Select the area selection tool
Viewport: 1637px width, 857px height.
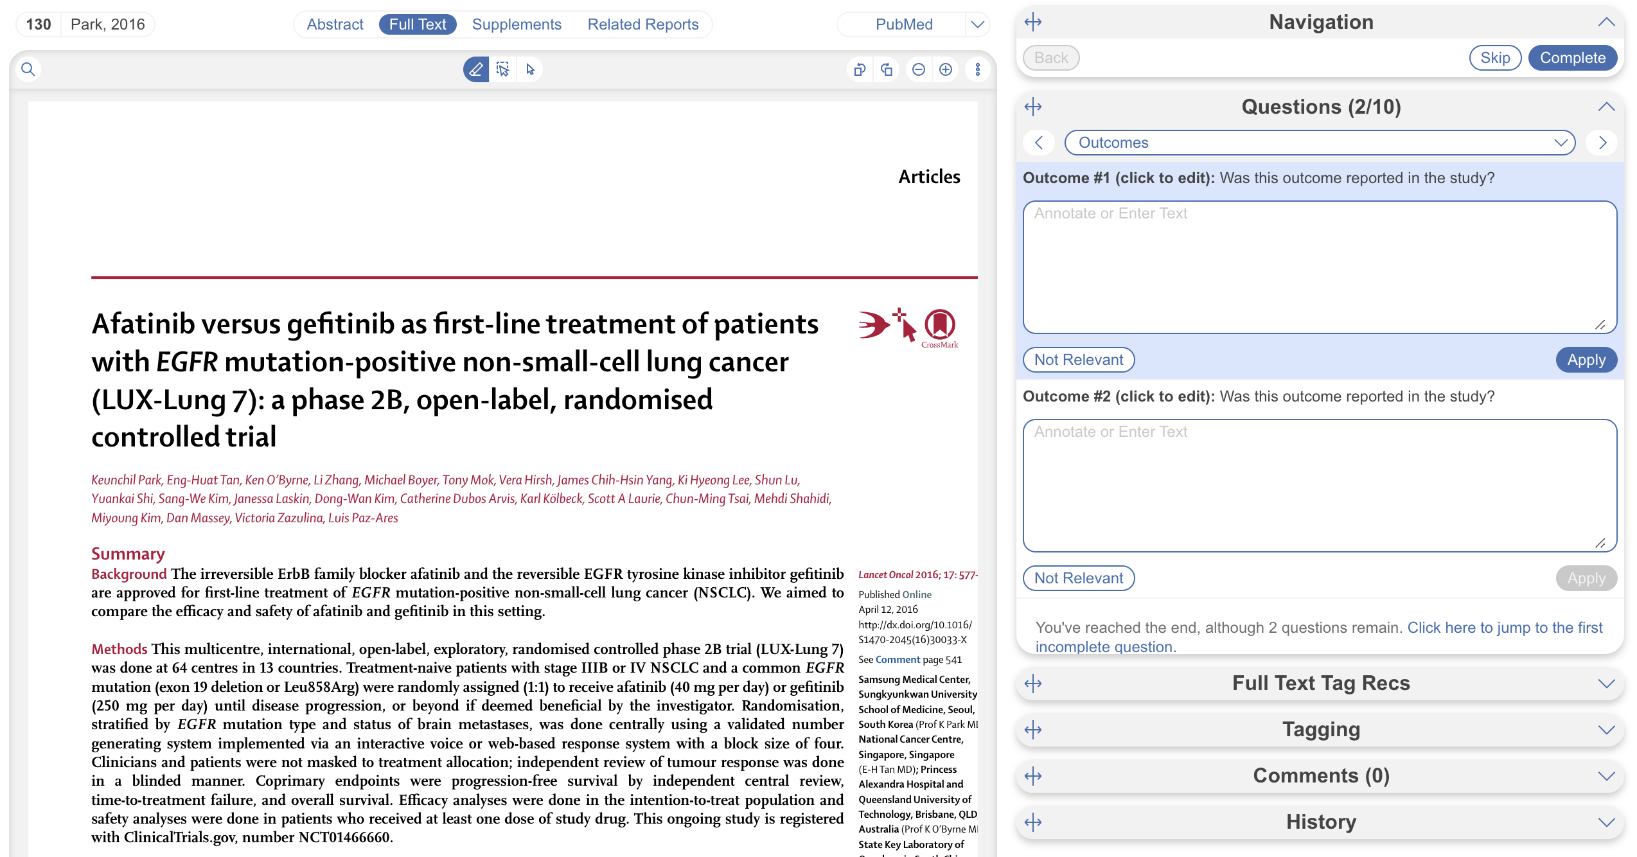coord(503,69)
